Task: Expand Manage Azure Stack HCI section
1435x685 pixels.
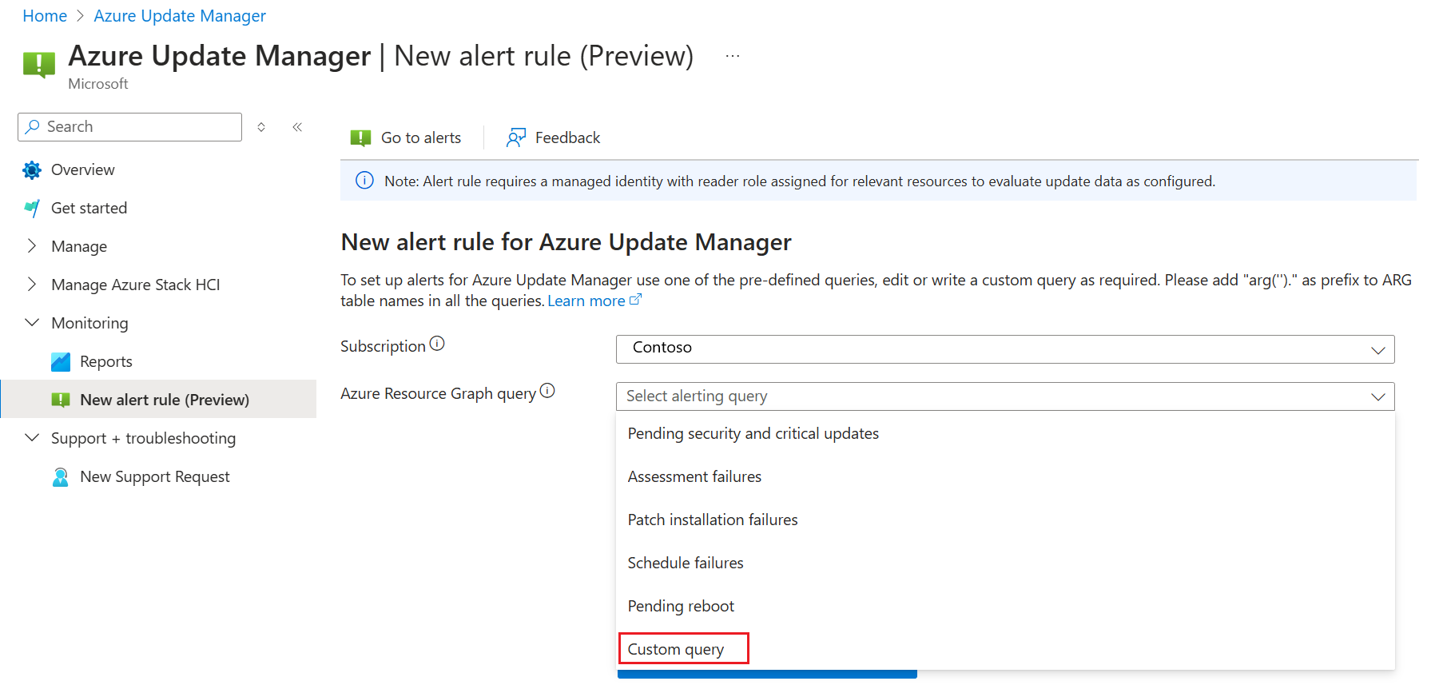Action: (x=32, y=285)
